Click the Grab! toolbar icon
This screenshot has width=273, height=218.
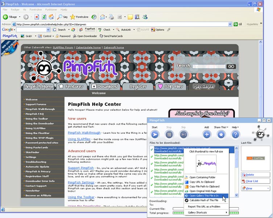[x=22, y=36]
